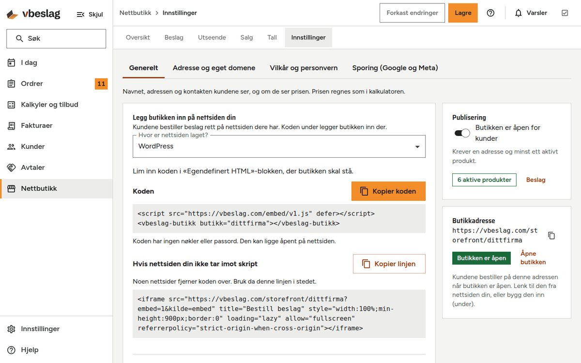Switch to Adresse og eget domene tab
Image resolution: width=581 pixels, height=363 pixels.
coord(214,68)
